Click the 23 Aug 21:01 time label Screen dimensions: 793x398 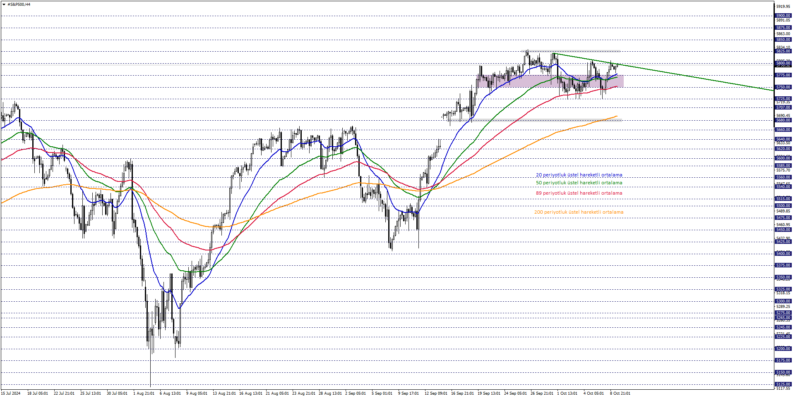click(x=304, y=393)
